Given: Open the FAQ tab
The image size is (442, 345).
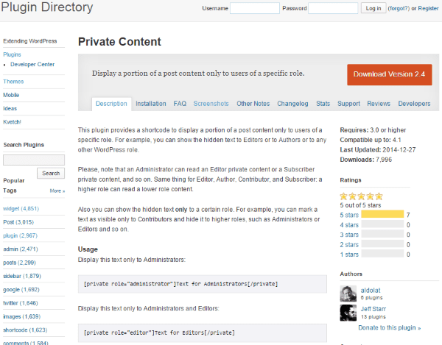Looking at the screenshot, I should (x=180, y=104).
